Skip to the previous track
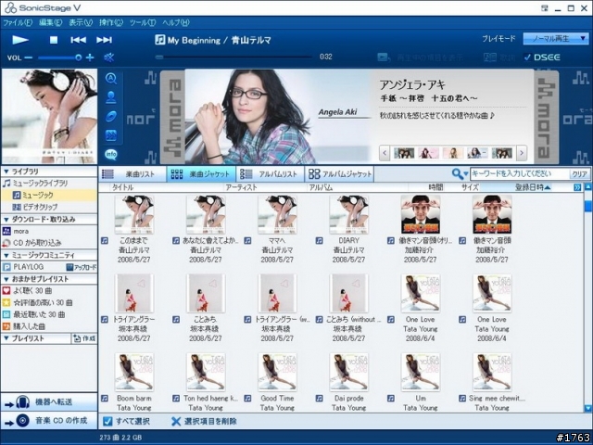This screenshot has width=593, height=445. click(78, 40)
